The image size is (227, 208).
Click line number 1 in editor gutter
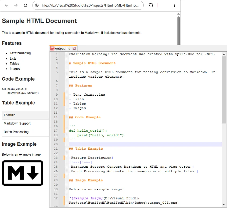coord(57,54)
